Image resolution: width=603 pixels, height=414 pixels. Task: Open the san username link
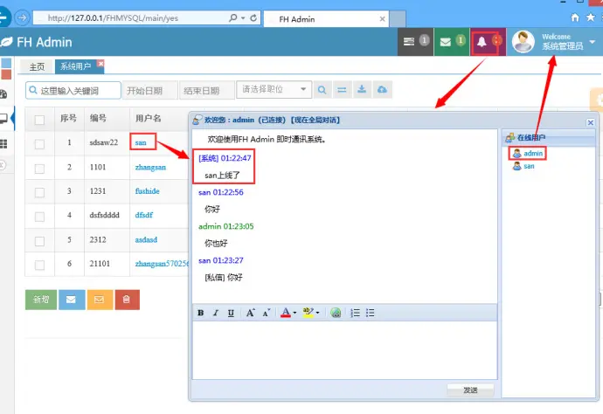pos(141,142)
